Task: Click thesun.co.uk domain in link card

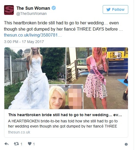Action: coord(19,132)
